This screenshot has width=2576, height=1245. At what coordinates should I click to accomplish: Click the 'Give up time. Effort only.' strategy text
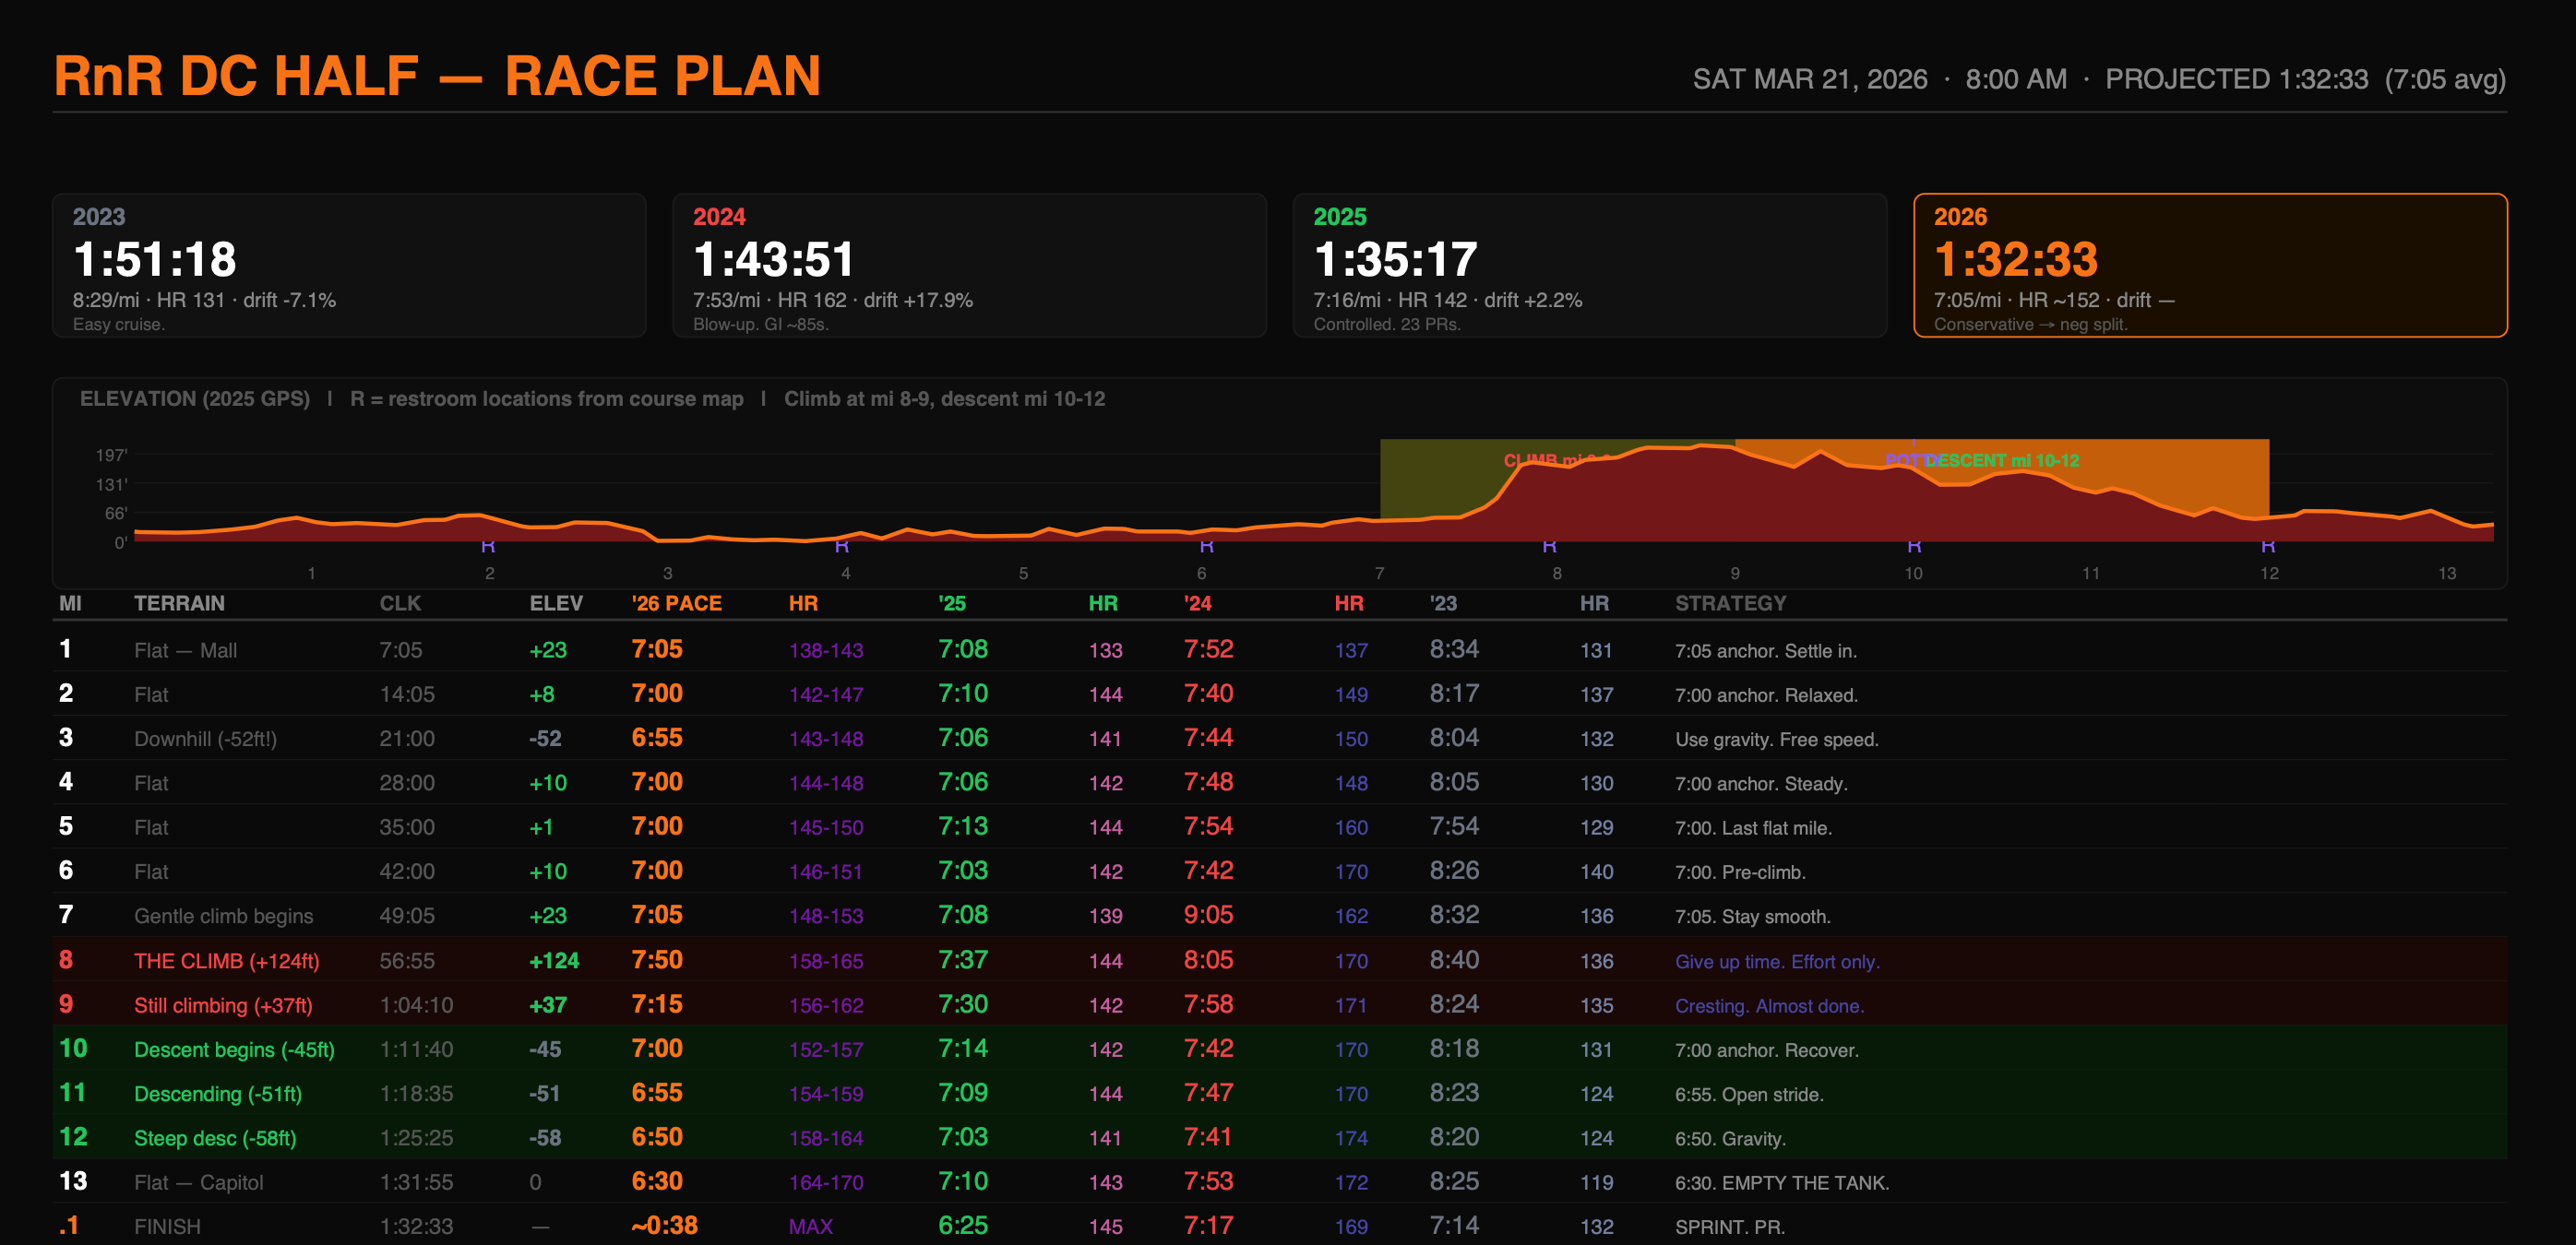1777,961
